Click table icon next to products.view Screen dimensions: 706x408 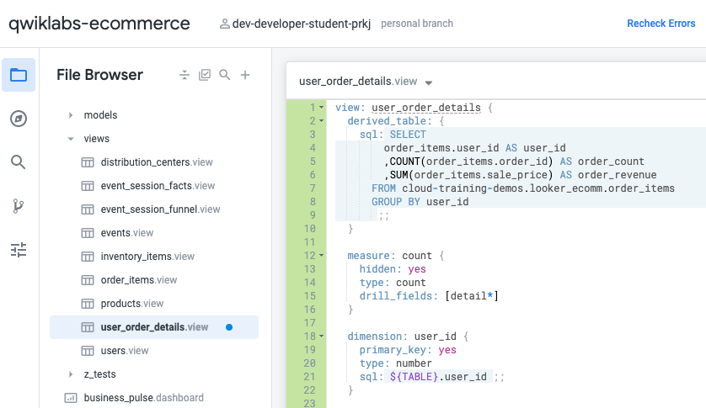pos(88,304)
